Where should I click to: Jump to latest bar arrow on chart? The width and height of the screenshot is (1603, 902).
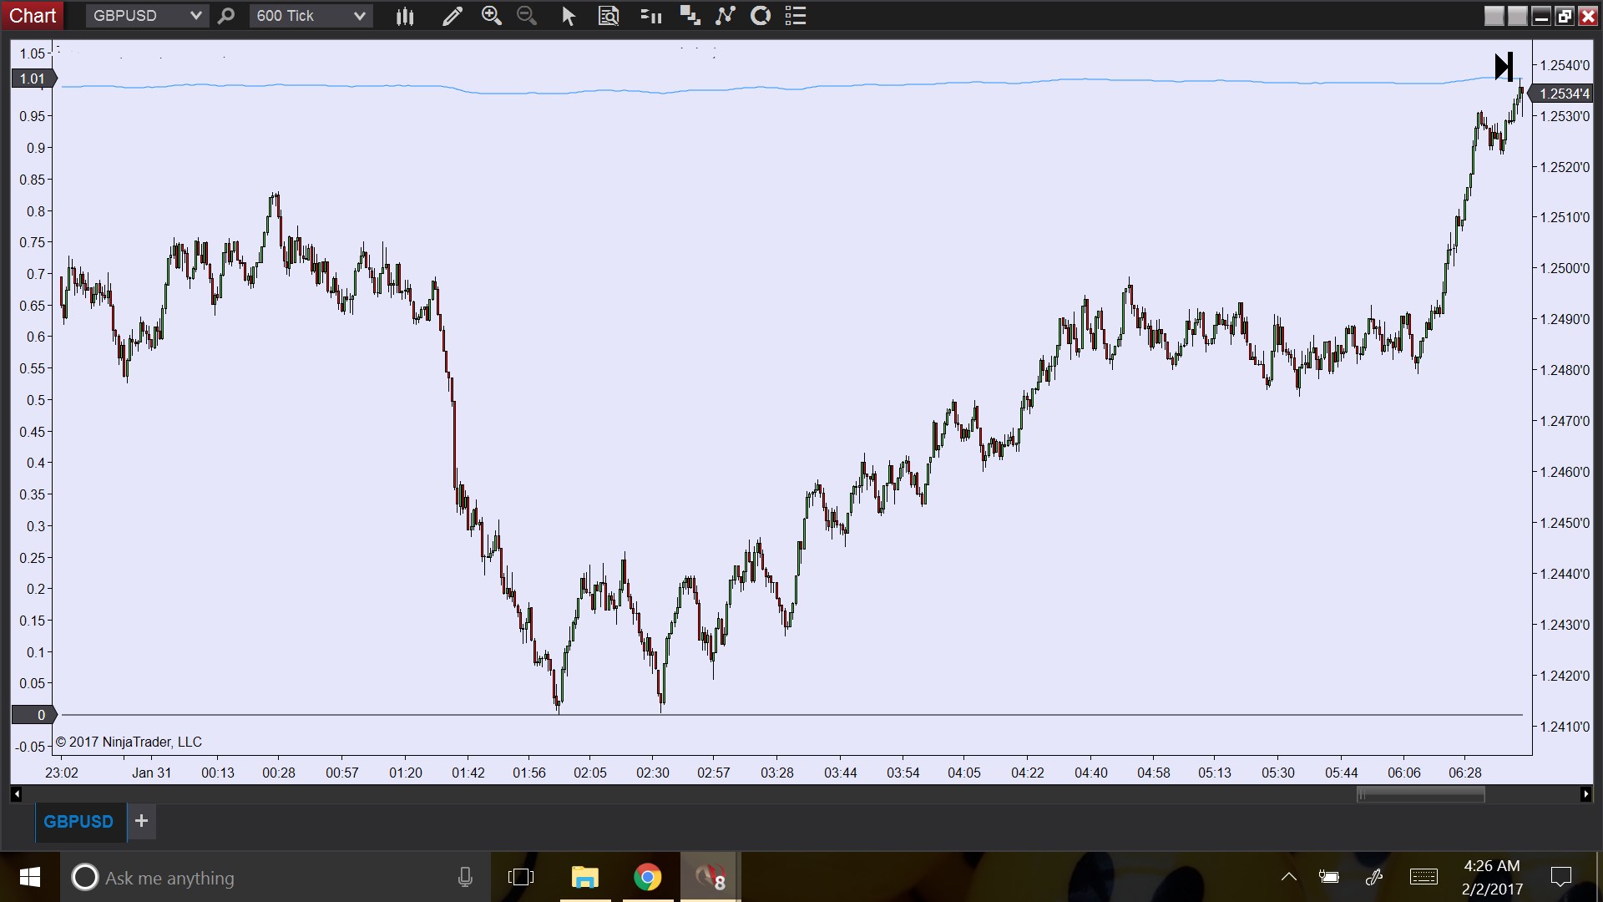pyautogui.click(x=1504, y=67)
